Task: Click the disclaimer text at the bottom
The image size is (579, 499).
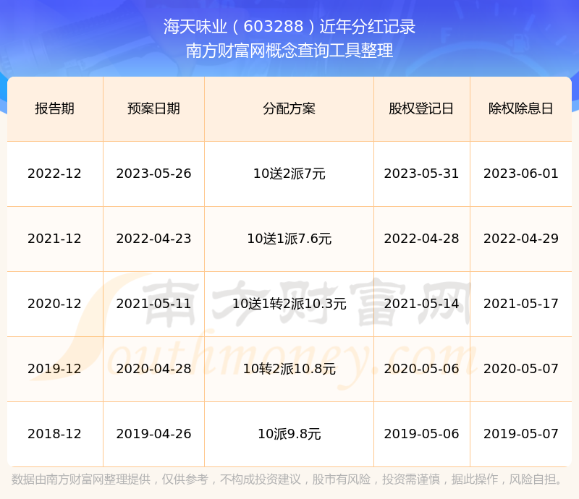Action: [x=287, y=479]
